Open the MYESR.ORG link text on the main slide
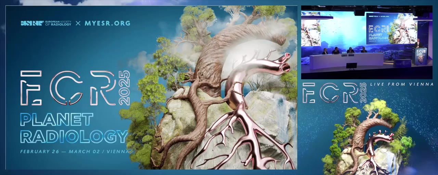Image resolution: width=438 pixels, height=175 pixels. (107, 23)
